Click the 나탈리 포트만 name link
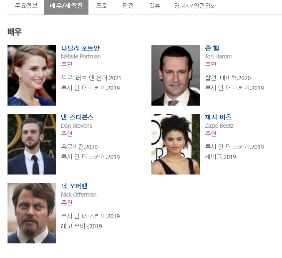Image resolution: width=282 pixels, height=258 pixels. click(80, 48)
